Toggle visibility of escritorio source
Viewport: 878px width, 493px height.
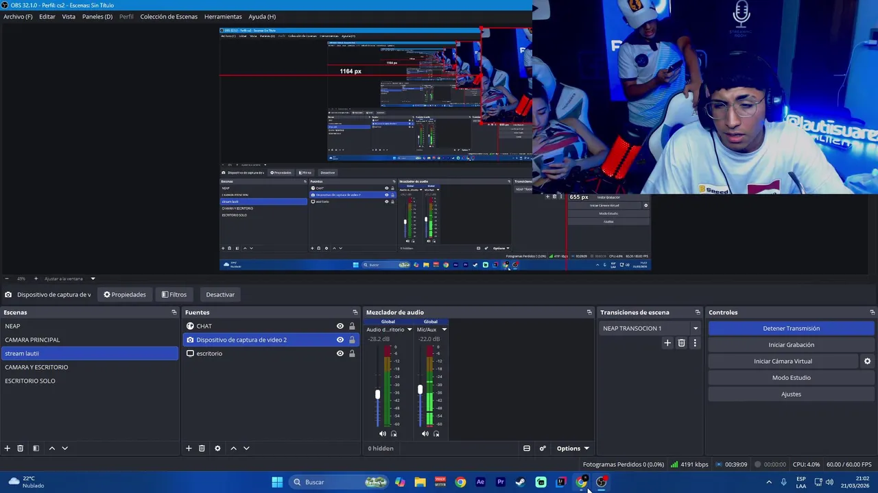(x=340, y=353)
